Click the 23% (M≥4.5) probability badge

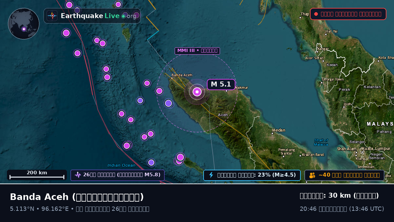[x=252, y=175]
